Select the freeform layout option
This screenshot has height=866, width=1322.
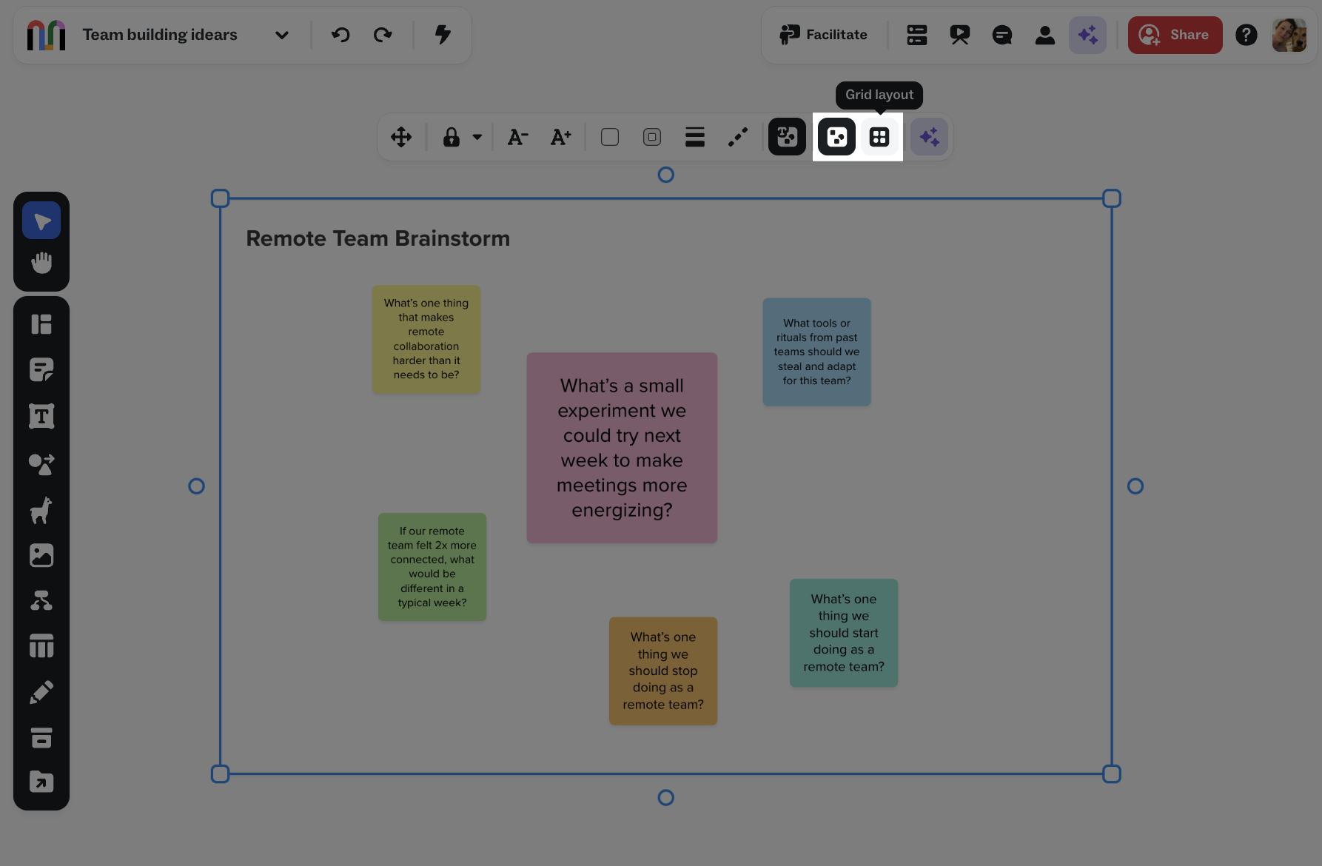pyautogui.click(x=836, y=137)
